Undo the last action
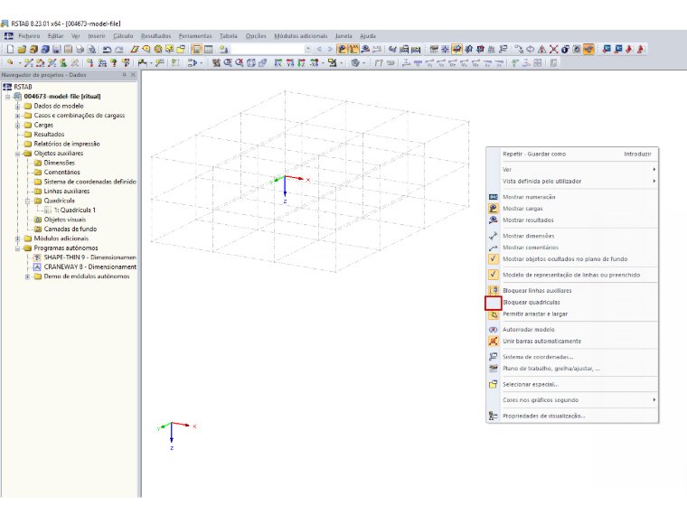 [107, 50]
